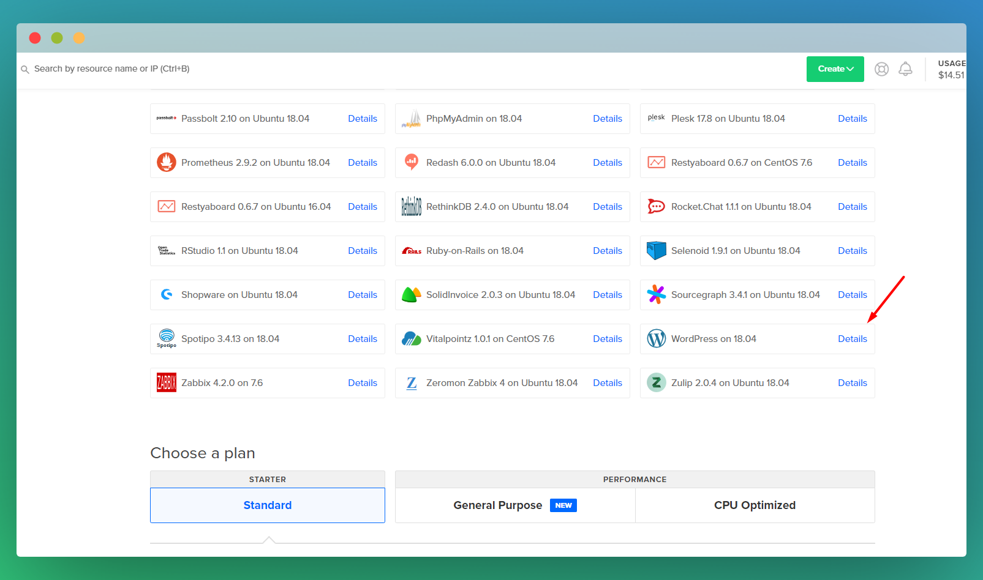
Task: Open the notifications bell icon
Action: (x=905, y=69)
